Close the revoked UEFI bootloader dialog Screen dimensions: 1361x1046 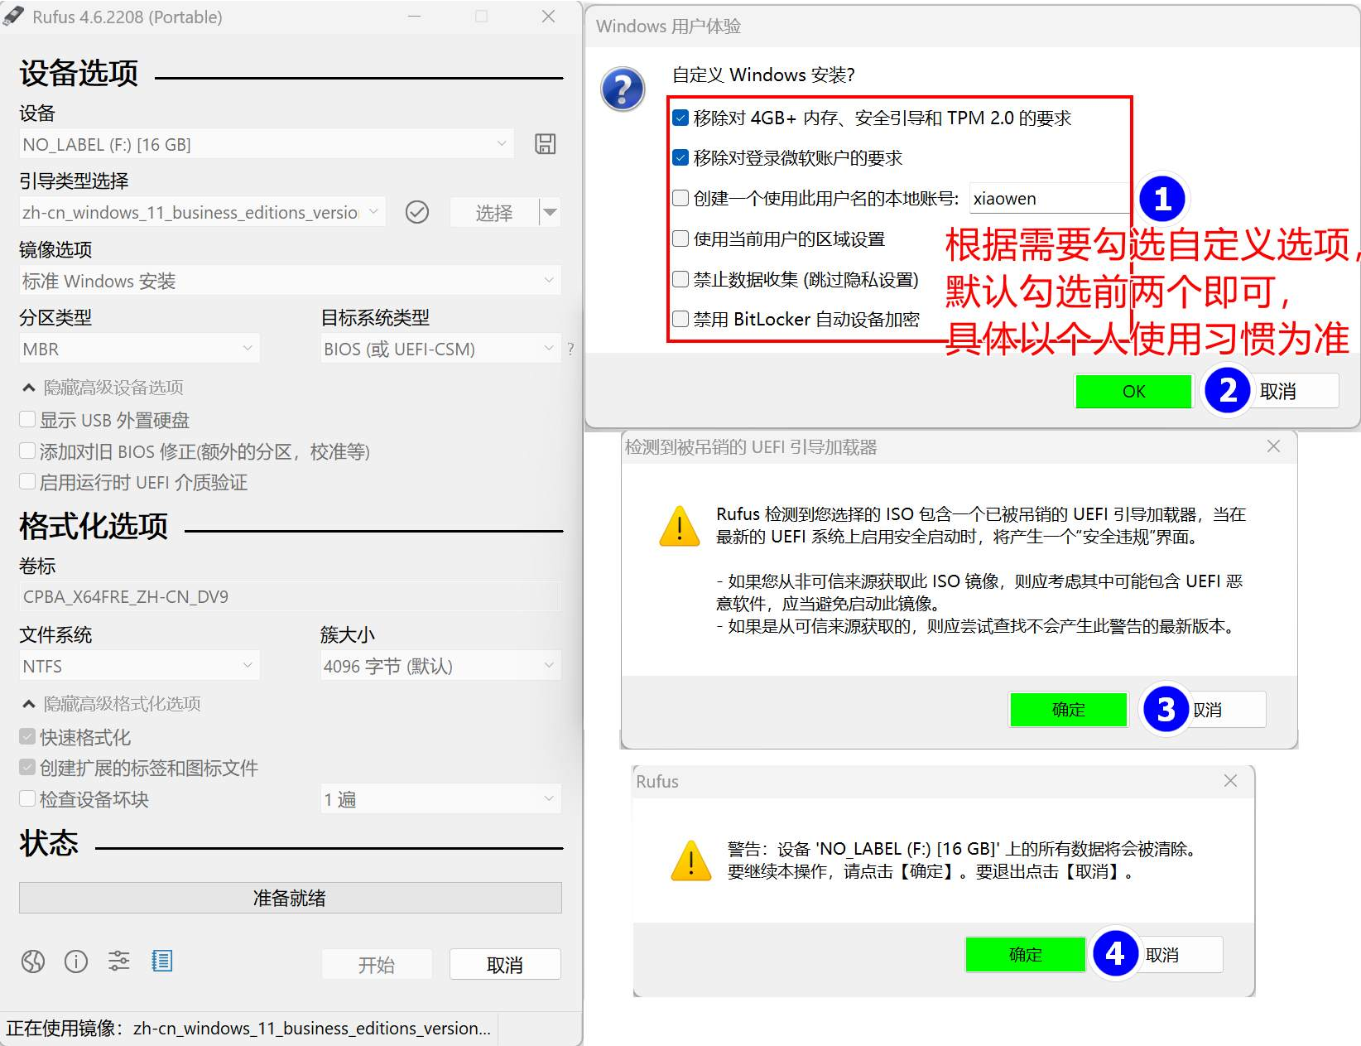[1273, 446]
